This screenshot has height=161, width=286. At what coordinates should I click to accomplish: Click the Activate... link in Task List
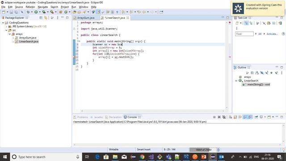tap(272, 34)
